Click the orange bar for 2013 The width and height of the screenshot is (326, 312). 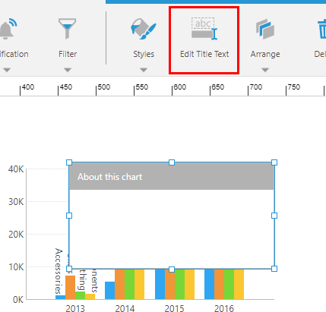point(70,288)
